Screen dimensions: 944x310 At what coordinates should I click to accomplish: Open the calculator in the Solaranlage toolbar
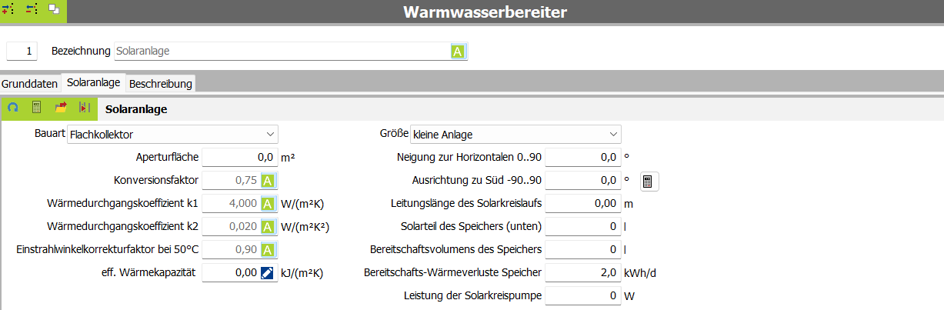[36, 108]
